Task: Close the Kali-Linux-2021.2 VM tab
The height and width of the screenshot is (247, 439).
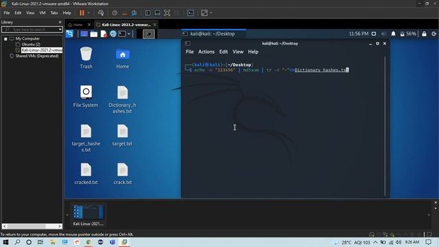Action: tap(154, 25)
